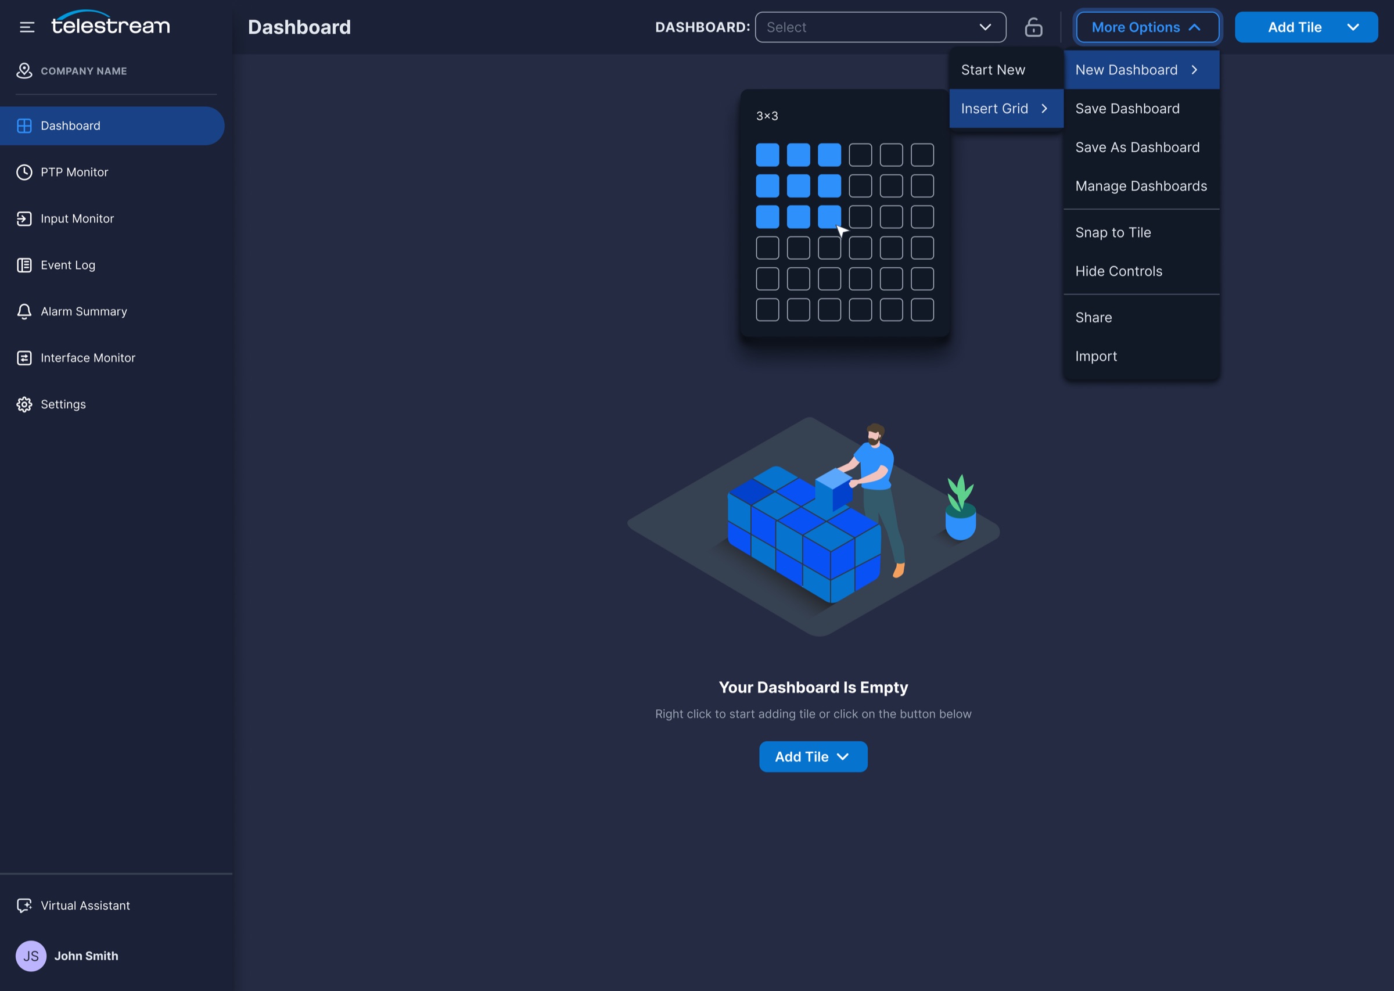Open Virtual Assistant label
This screenshot has width=1394, height=991.
(x=85, y=906)
